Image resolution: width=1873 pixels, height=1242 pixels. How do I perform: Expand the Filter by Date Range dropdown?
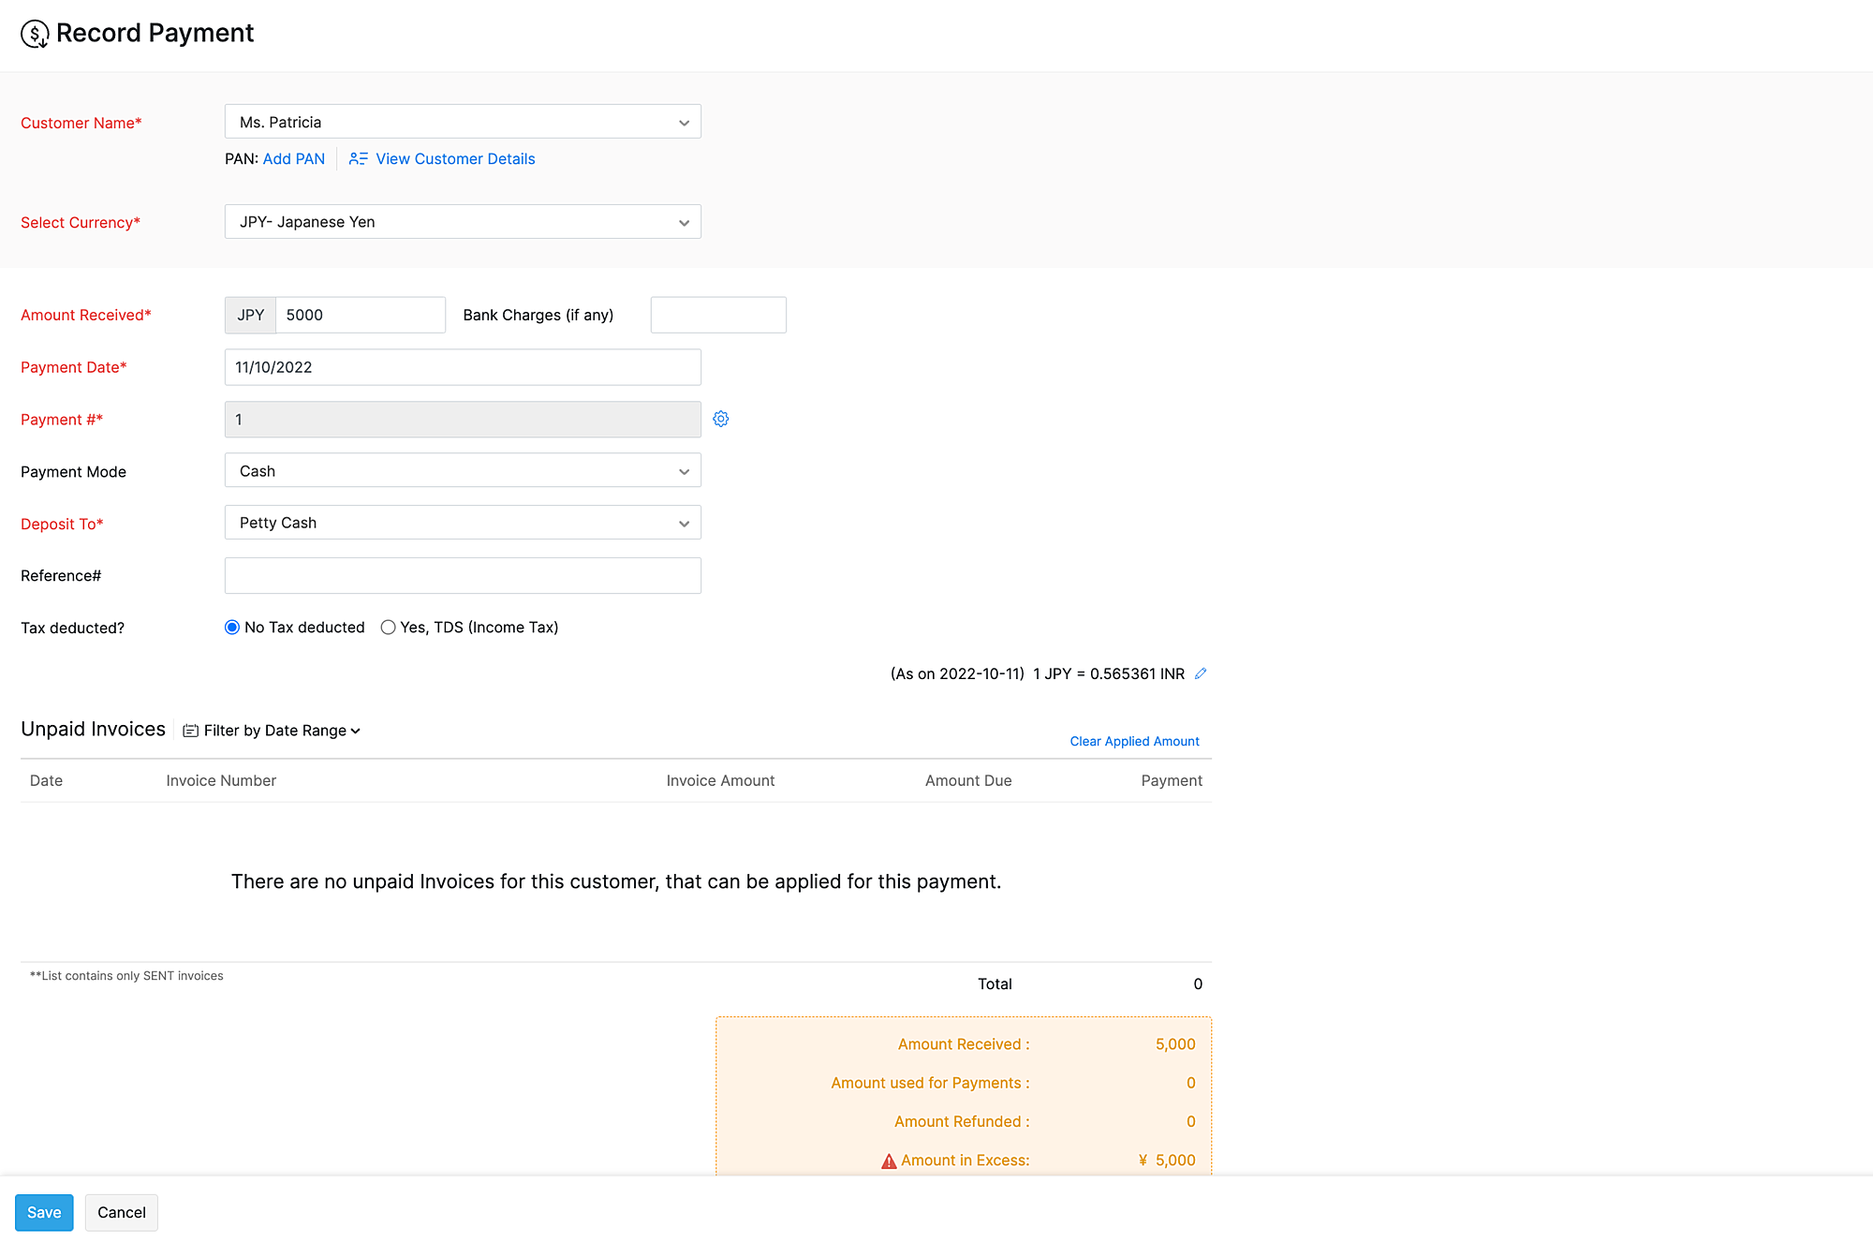pyautogui.click(x=272, y=731)
